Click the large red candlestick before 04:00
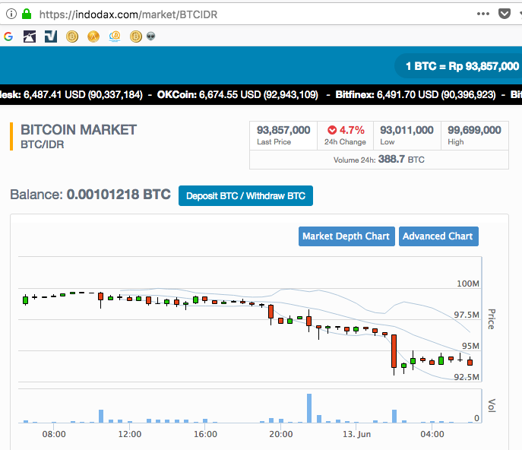Image resolution: width=522 pixels, height=450 pixels. click(x=394, y=351)
